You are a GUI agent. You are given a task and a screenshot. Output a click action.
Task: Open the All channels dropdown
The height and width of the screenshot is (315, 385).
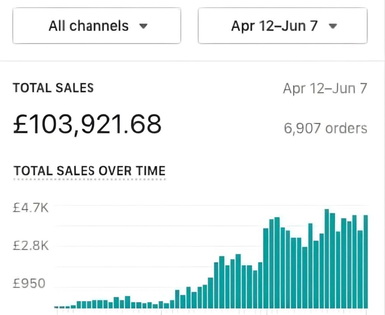[96, 26]
